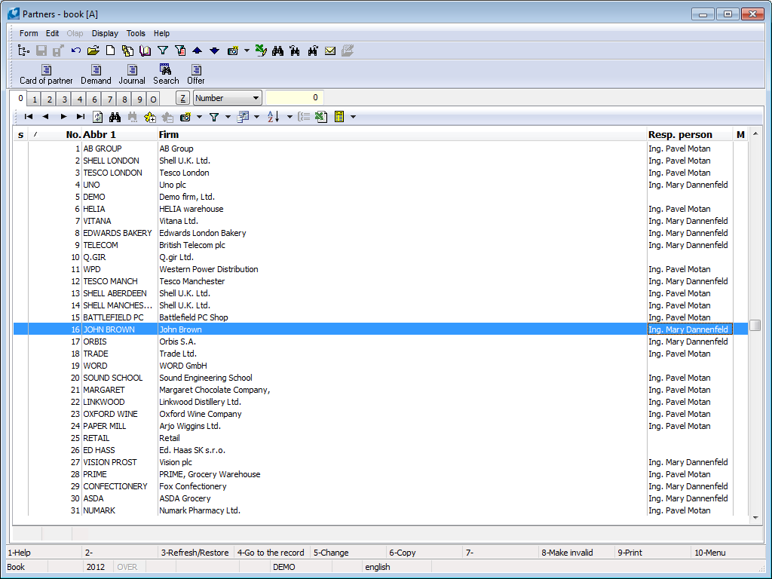The height and width of the screenshot is (579, 772).
Task: Open the Journal
Action: 132,75
